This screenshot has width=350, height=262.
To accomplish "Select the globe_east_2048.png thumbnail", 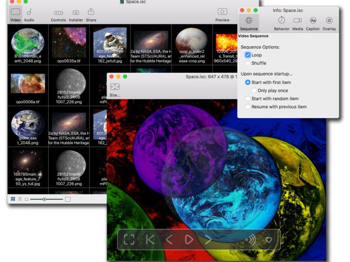I will (x=28, y=127).
